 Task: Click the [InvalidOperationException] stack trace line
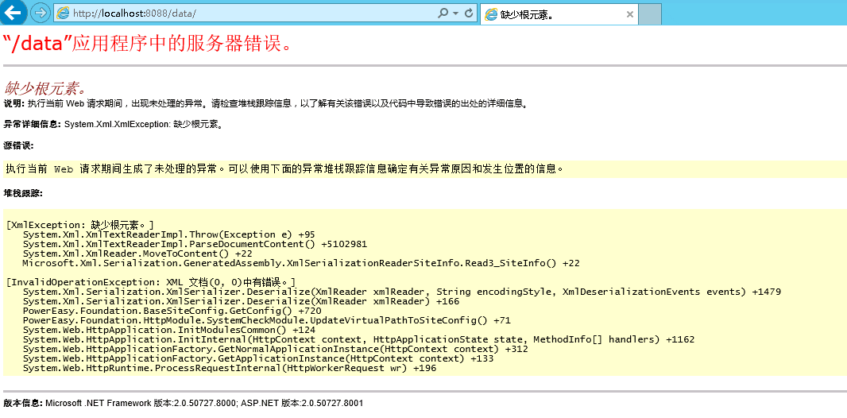[x=150, y=282]
